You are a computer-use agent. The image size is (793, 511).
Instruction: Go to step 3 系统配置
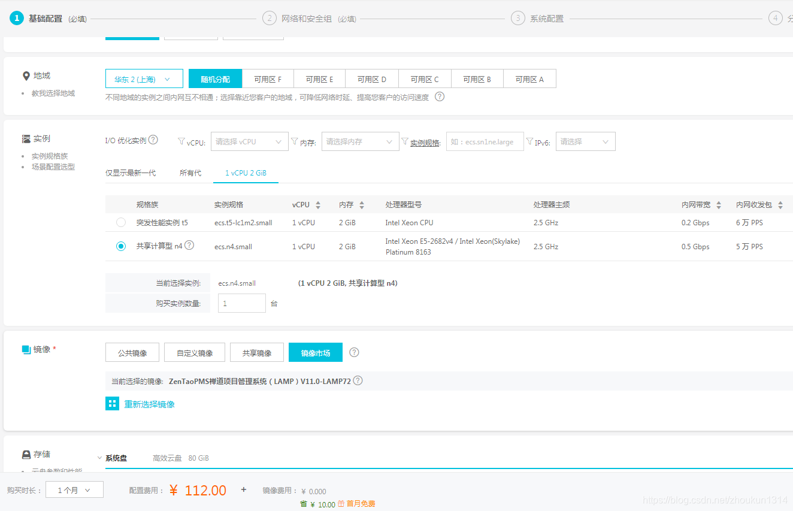537,19
